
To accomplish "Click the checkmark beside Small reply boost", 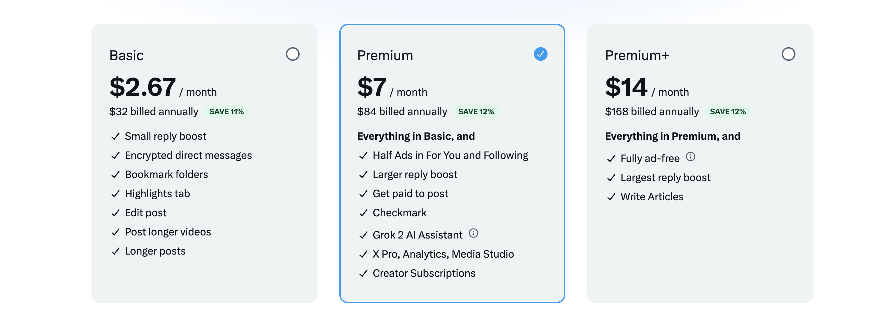I will pyautogui.click(x=115, y=136).
